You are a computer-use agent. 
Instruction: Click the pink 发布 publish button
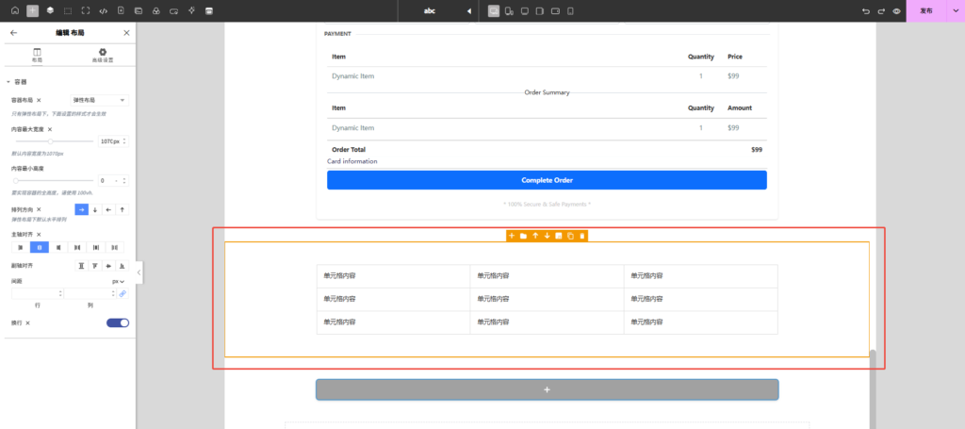coord(926,10)
